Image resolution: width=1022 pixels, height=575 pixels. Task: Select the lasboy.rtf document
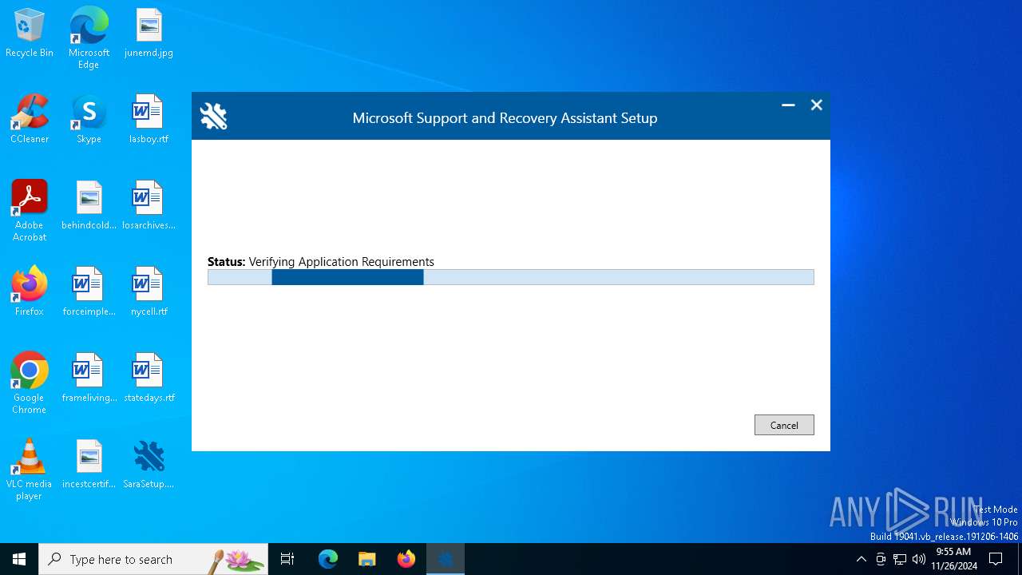pos(149,119)
